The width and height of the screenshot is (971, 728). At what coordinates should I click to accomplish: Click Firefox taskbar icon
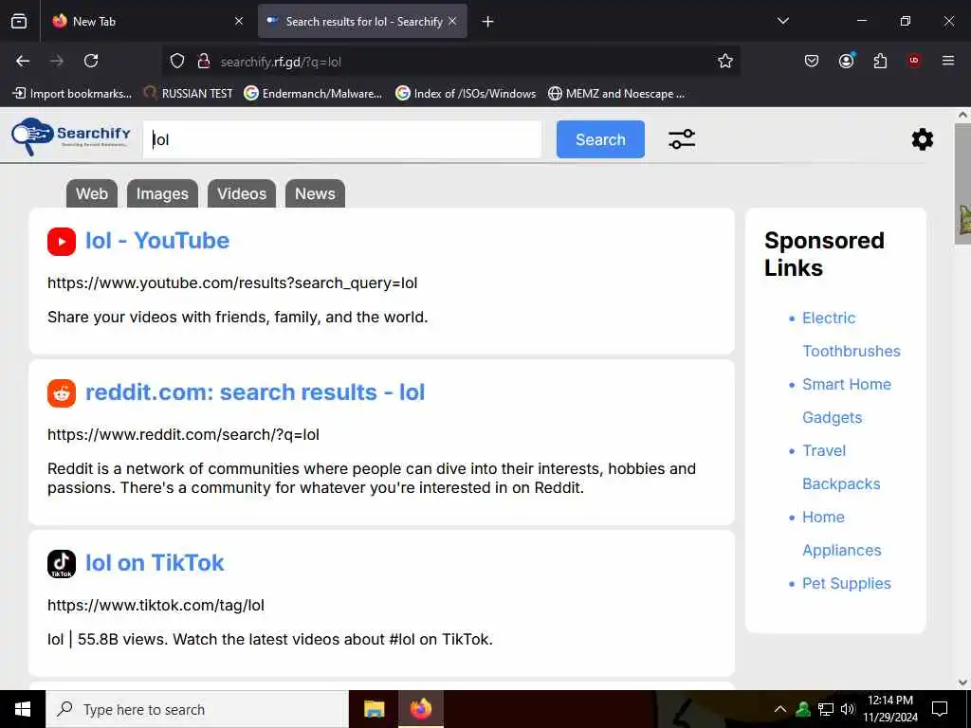point(420,709)
